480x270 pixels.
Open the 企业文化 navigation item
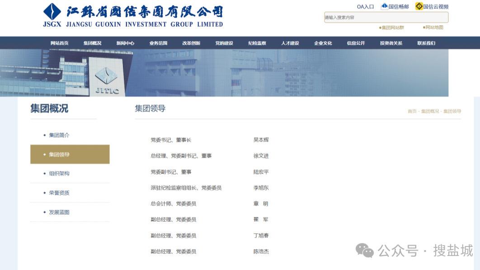pos(323,43)
